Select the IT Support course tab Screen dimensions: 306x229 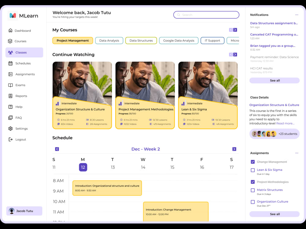tap(212, 41)
